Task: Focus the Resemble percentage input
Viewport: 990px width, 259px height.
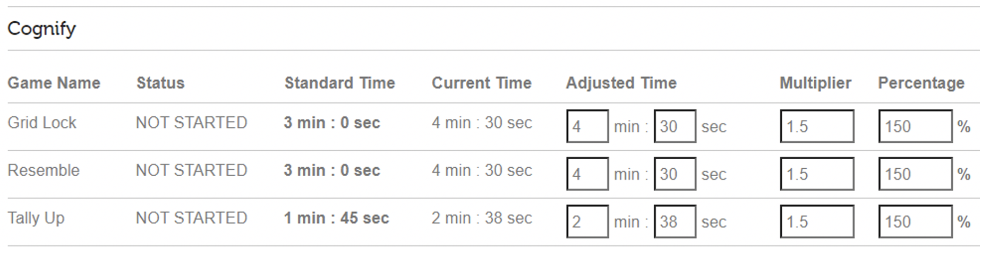Action: click(916, 174)
